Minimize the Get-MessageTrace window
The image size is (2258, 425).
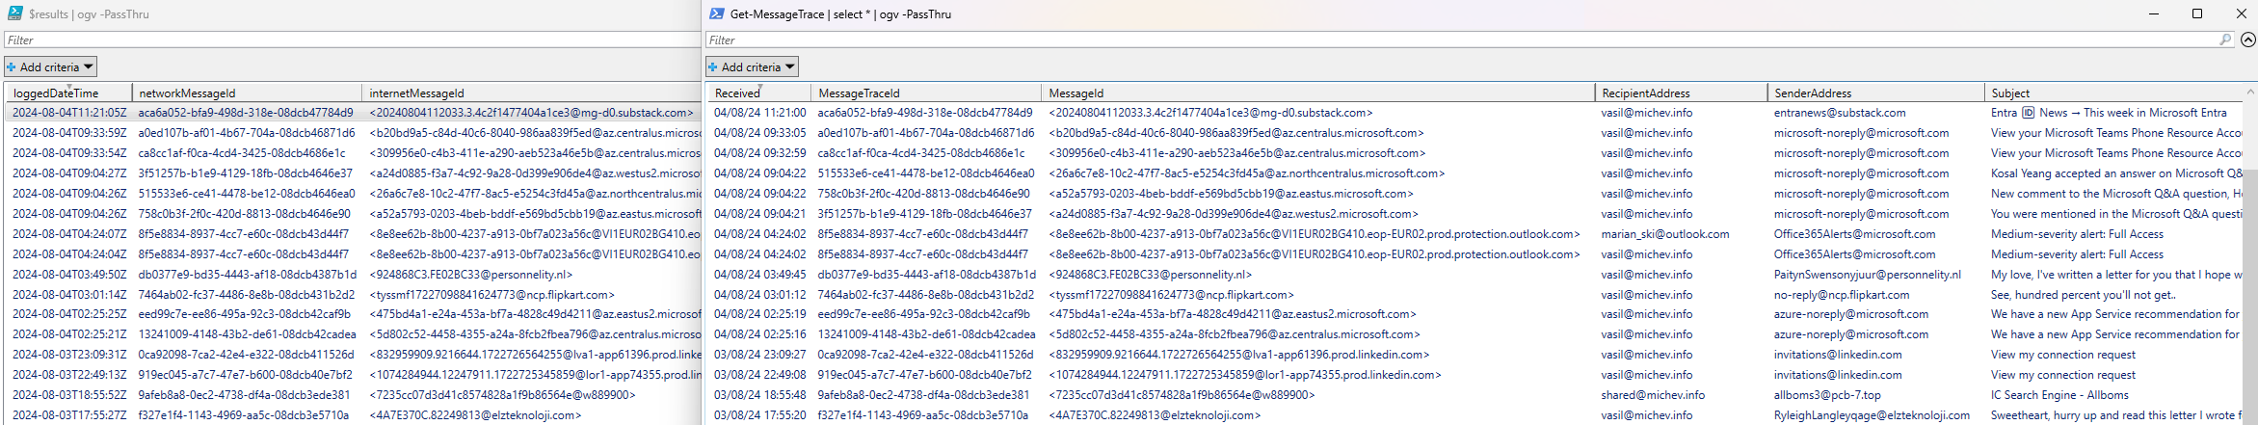[2153, 13]
